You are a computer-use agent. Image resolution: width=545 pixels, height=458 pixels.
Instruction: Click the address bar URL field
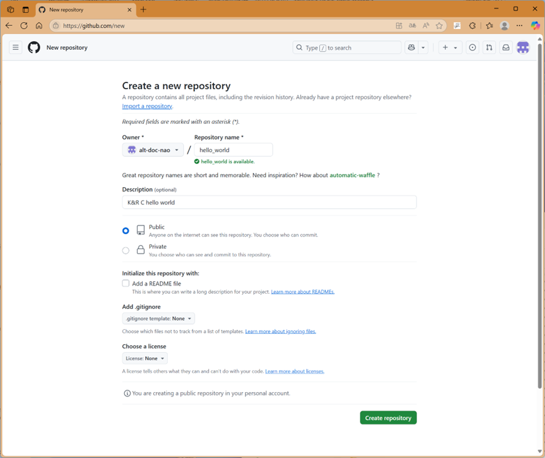(223, 26)
